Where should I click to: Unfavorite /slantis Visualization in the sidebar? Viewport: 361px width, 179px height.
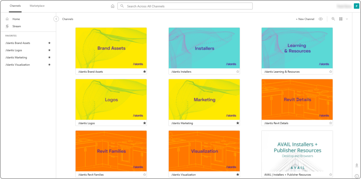(49, 65)
